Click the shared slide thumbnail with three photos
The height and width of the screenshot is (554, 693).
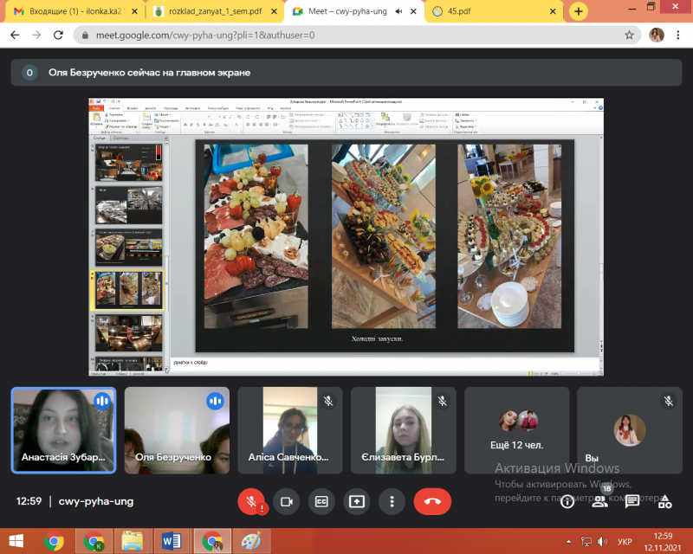128,290
